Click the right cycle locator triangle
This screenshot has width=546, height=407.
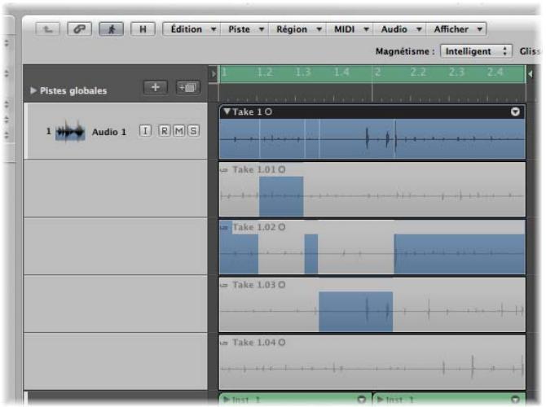531,74
